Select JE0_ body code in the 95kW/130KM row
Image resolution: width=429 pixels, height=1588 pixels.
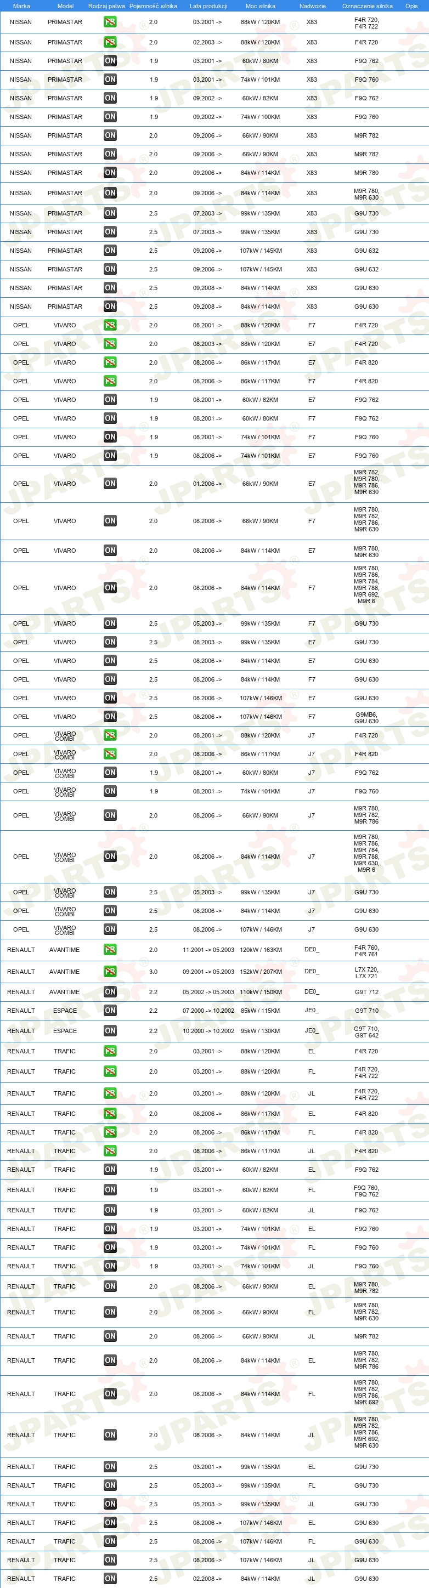click(x=312, y=1031)
